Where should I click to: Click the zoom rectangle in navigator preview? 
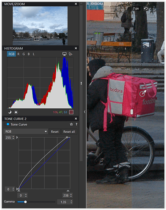(36, 39)
